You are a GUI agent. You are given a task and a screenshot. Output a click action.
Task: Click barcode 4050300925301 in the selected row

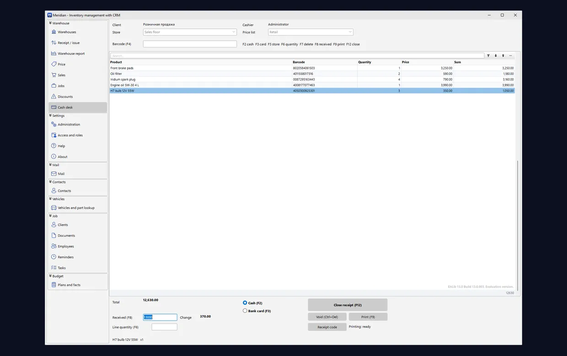pyautogui.click(x=304, y=91)
